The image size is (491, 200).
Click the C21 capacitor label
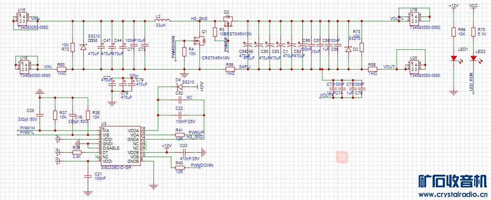[98, 173]
